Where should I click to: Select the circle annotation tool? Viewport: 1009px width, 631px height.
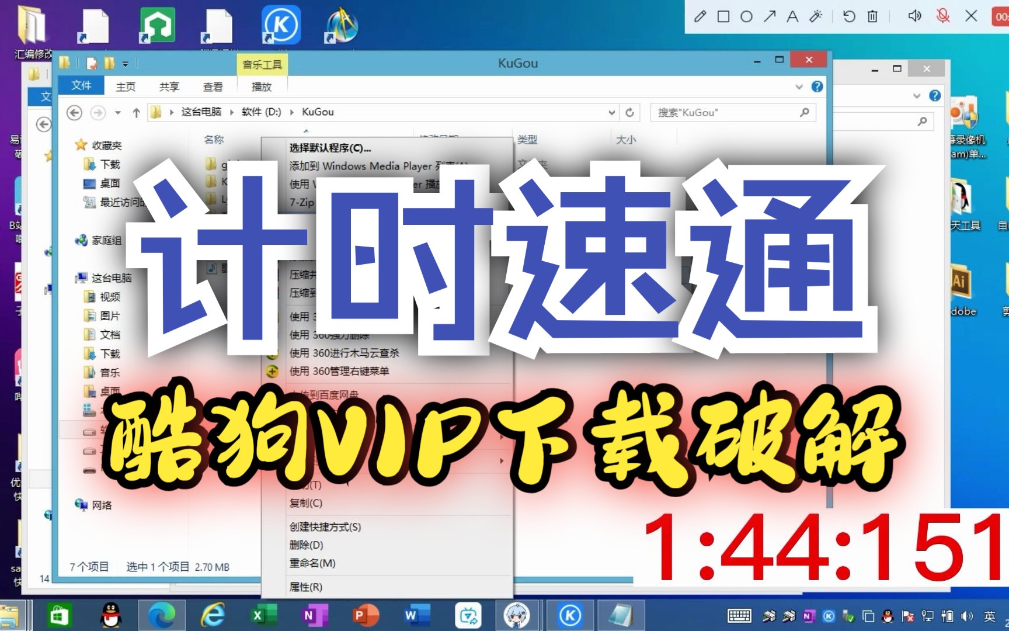point(746,16)
